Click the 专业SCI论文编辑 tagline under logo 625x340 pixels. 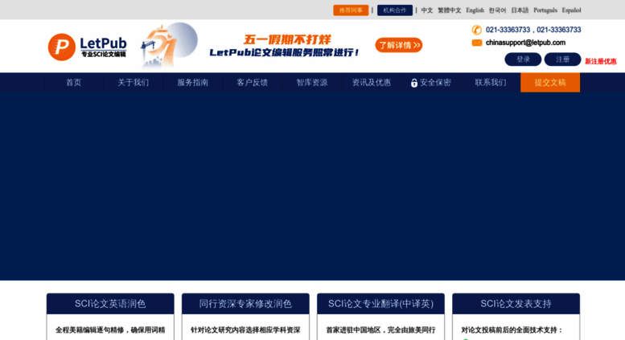click(x=104, y=54)
